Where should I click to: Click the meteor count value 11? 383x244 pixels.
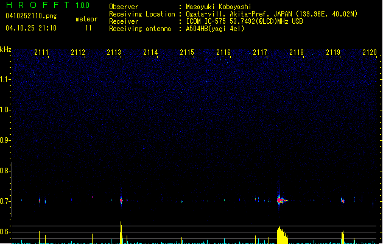(x=88, y=28)
